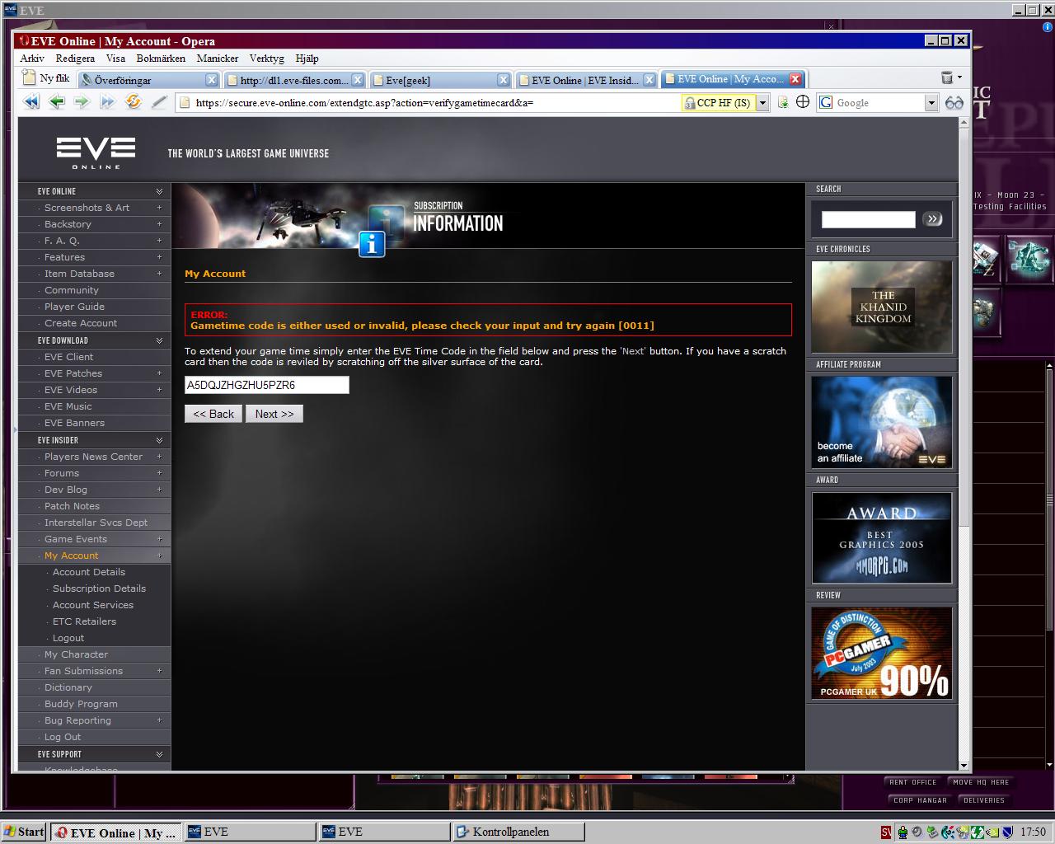Image resolution: width=1055 pixels, height=844 pixels.
Task: Expand the Bug Reporting submenu plus sign
Action: [159, 720]
